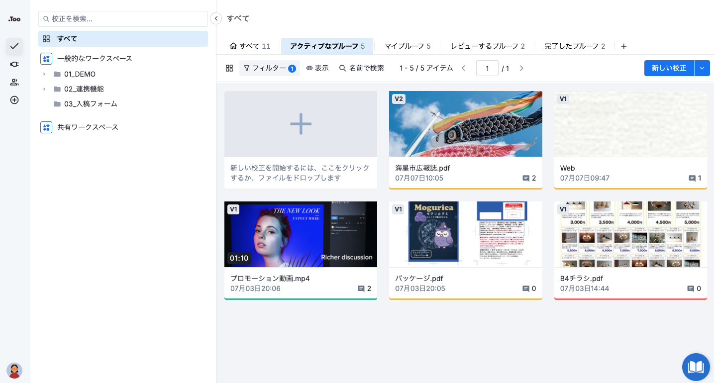Open comments on 海星市広報誌.pdf
The width and height of the screenshot is (714, 383).
click(529, 178)
